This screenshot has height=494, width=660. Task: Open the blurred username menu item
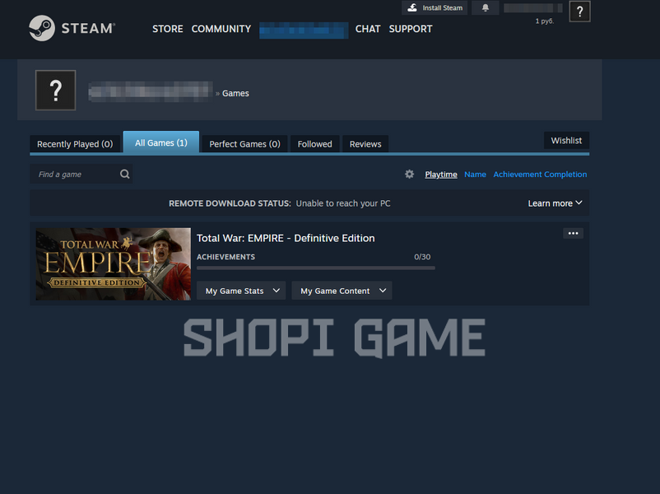pos(304,30)
